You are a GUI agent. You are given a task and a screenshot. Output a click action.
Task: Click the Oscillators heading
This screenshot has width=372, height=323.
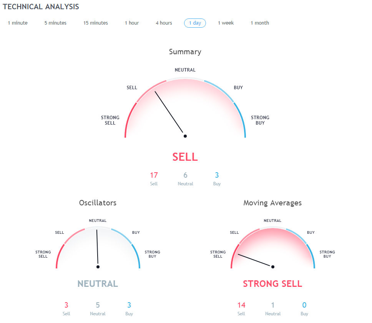coord(98,203)
